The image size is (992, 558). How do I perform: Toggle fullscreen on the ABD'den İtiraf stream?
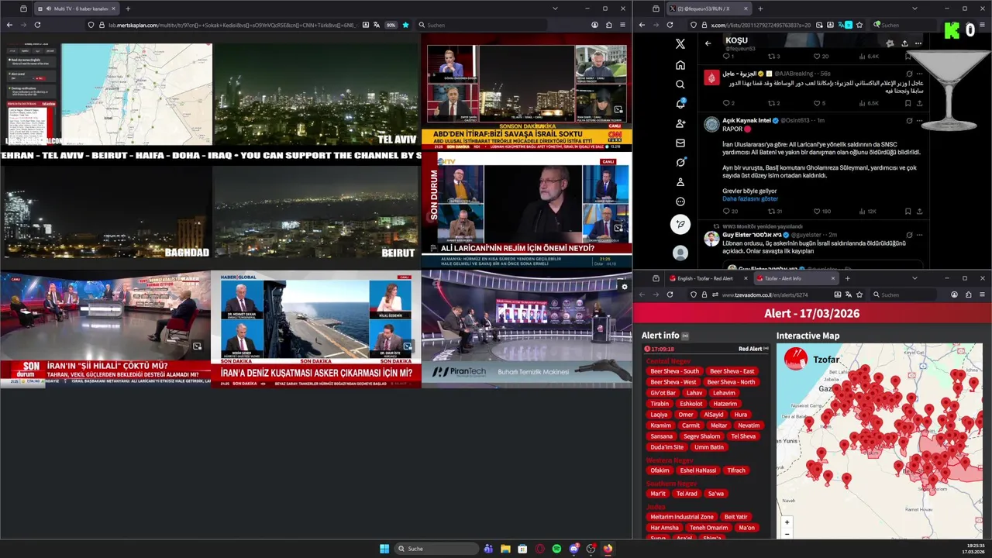[x=618, y=110]
